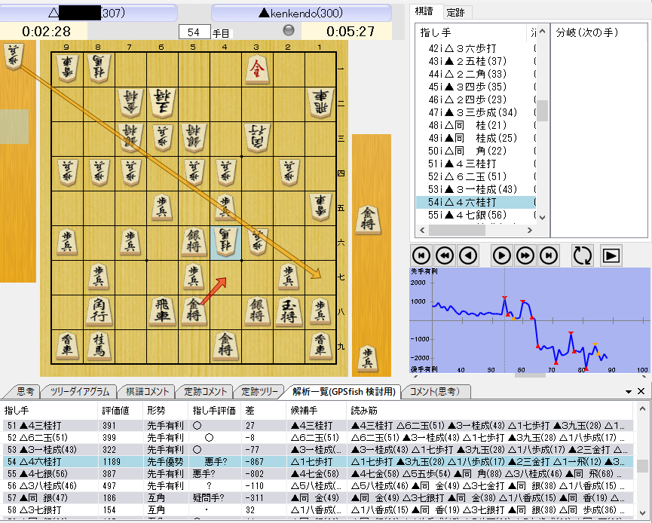652x523 pixels.
Task: Step back one move
Action: [x=468, y=255]
